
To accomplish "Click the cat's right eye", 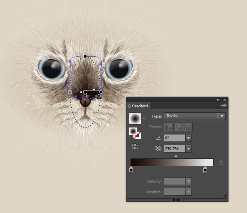I will (119, 69).
